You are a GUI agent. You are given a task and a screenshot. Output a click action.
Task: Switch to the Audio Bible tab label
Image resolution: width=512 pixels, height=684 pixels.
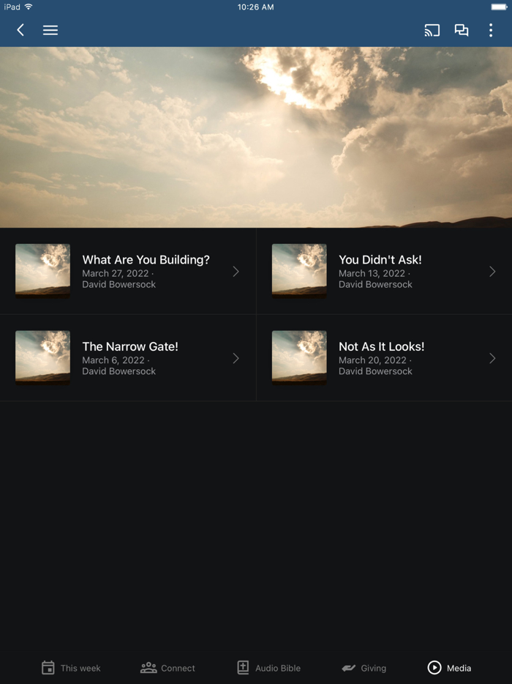tap(278, 668)
